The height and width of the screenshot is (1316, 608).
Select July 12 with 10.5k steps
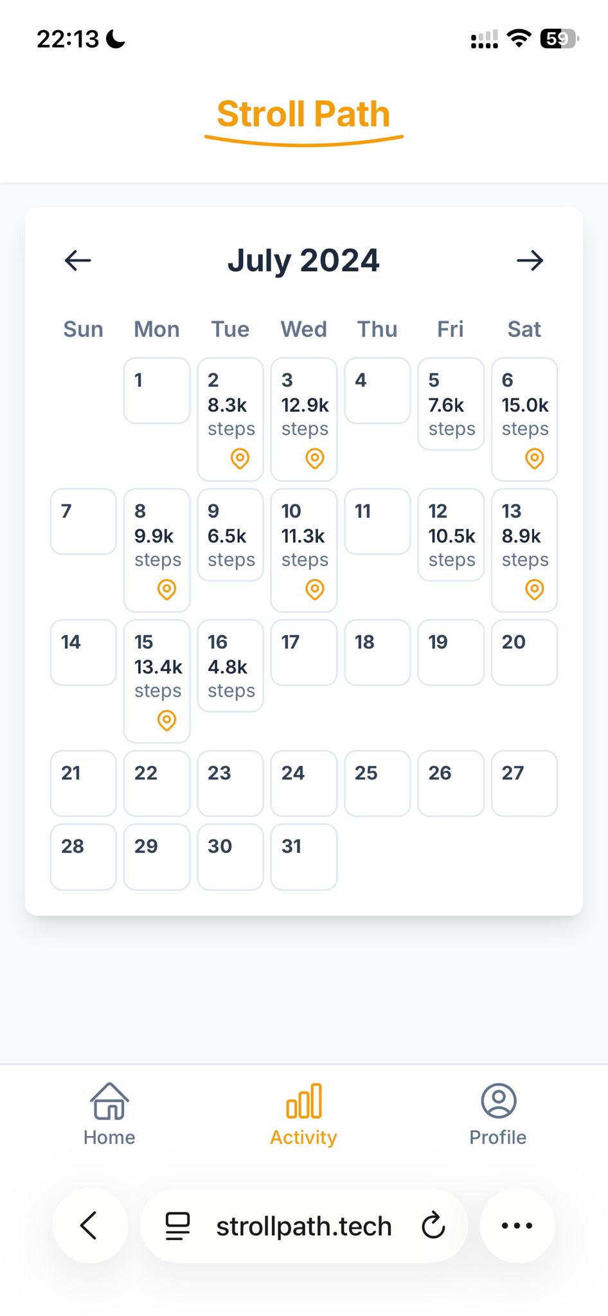click(x=451, y=535)
